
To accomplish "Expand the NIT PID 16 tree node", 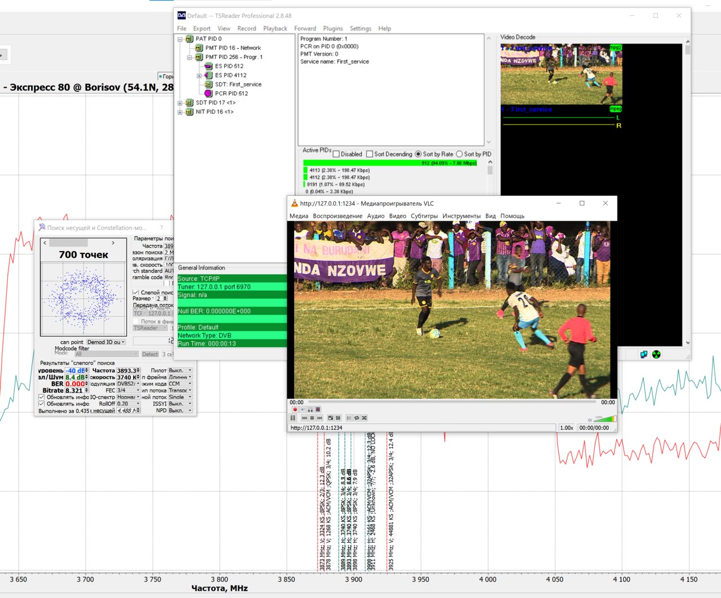I will pos(180,111).
